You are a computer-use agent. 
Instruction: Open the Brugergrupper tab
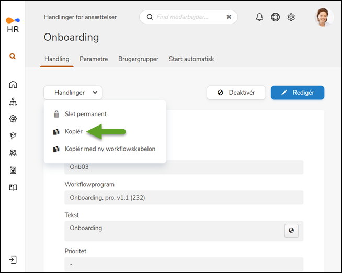click(138, 59)
